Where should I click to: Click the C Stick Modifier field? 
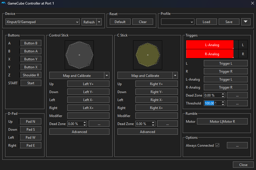point(157,116)
